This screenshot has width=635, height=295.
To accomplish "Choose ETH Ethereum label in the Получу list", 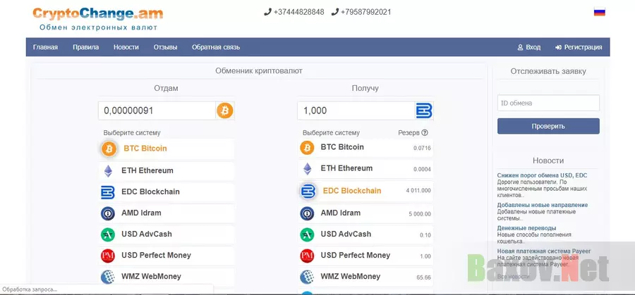I will pos(346,168).
